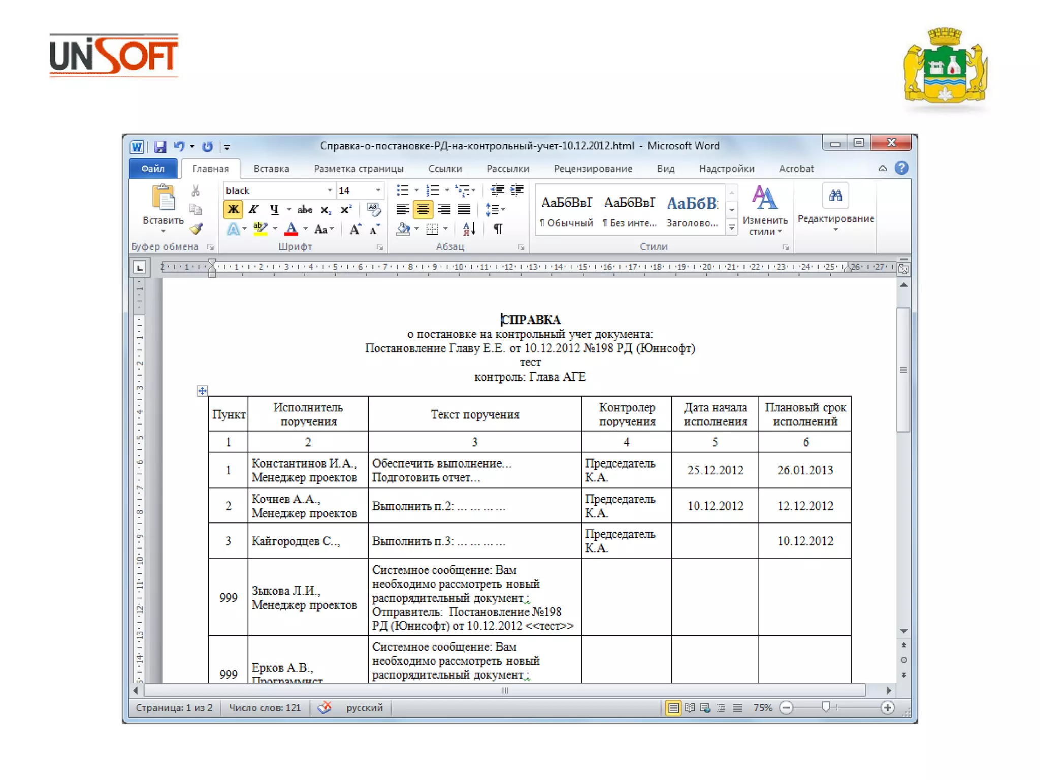Toggle center alignment button

point(422,209)
